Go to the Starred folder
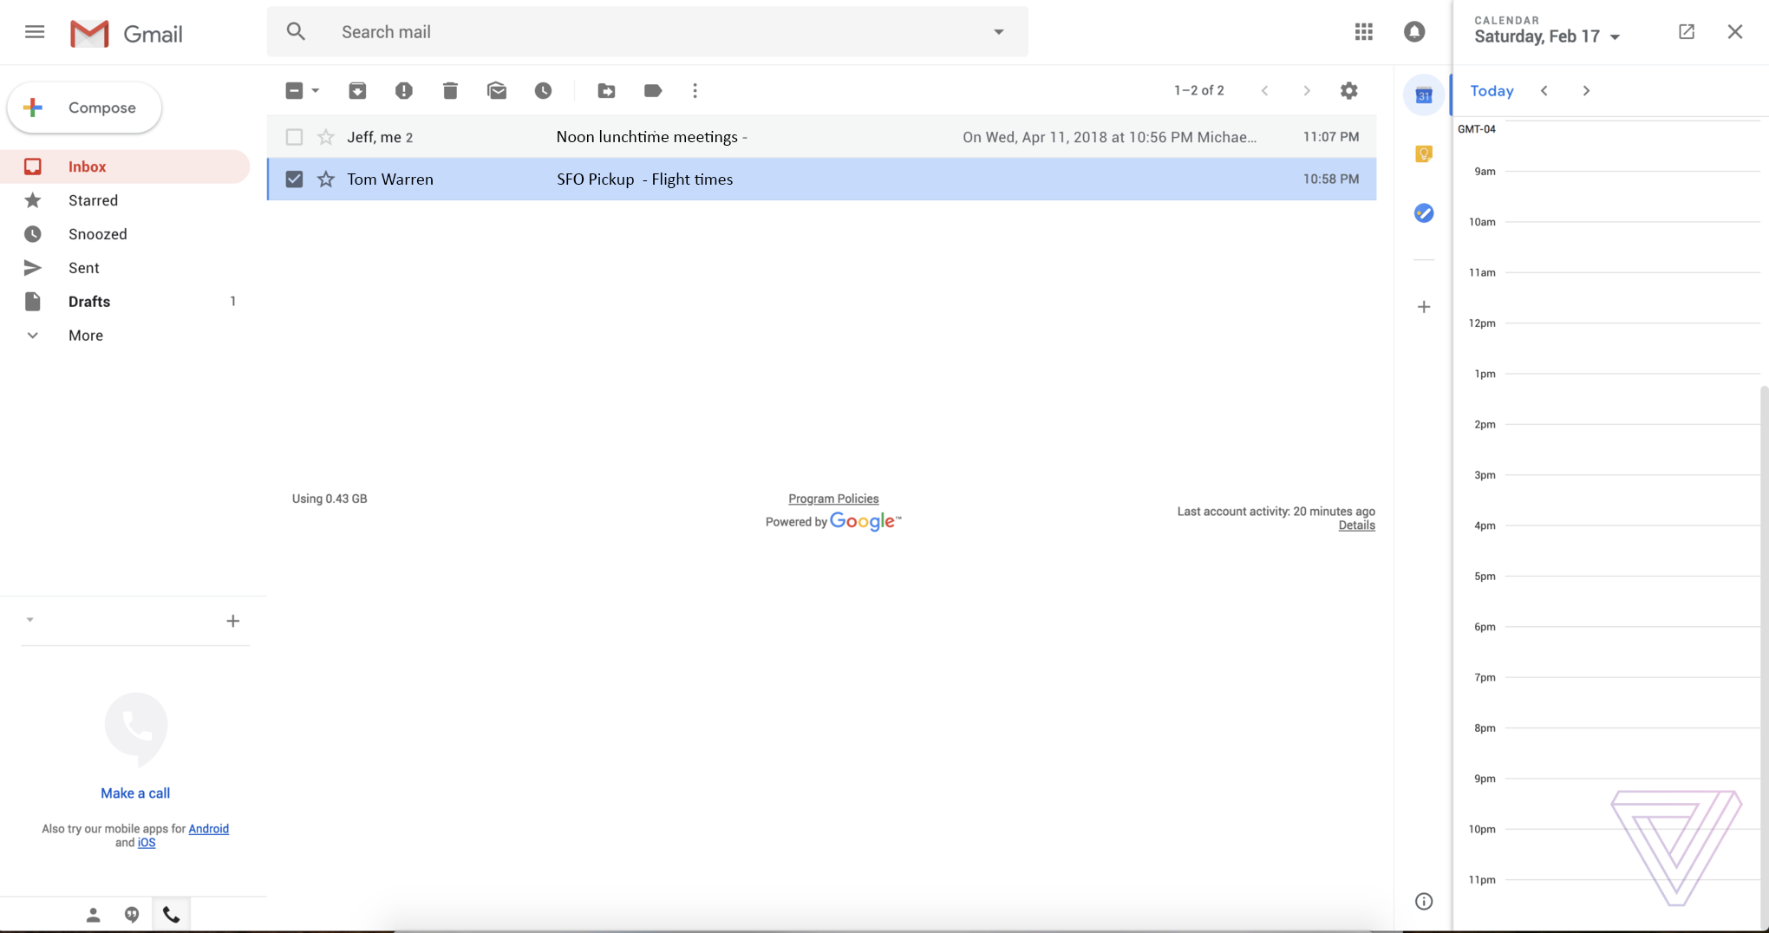The image size is (1769, 933). (x=93, y=199)
